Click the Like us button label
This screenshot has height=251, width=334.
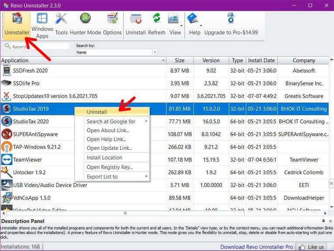316,247
